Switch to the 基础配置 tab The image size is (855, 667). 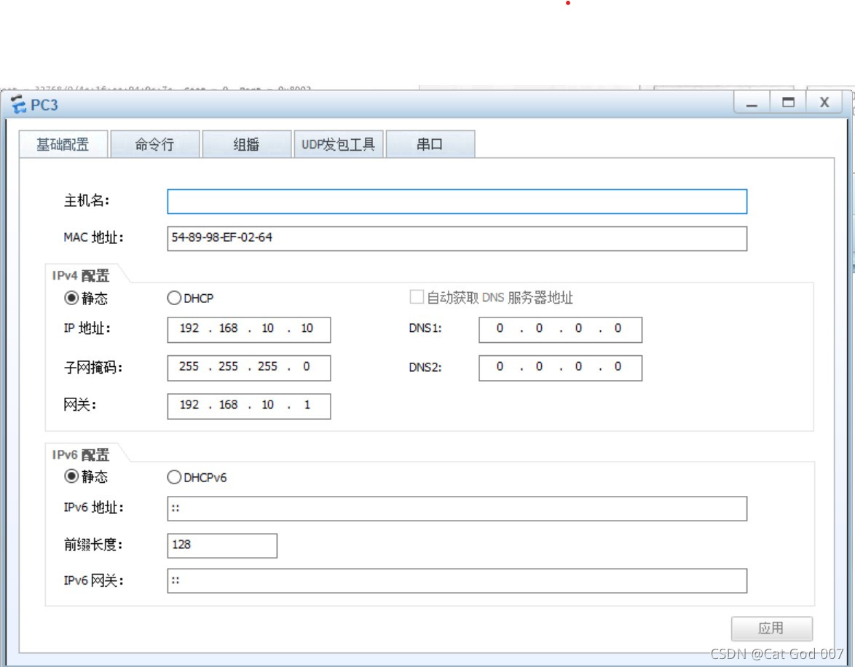click(x=63, y=144)
